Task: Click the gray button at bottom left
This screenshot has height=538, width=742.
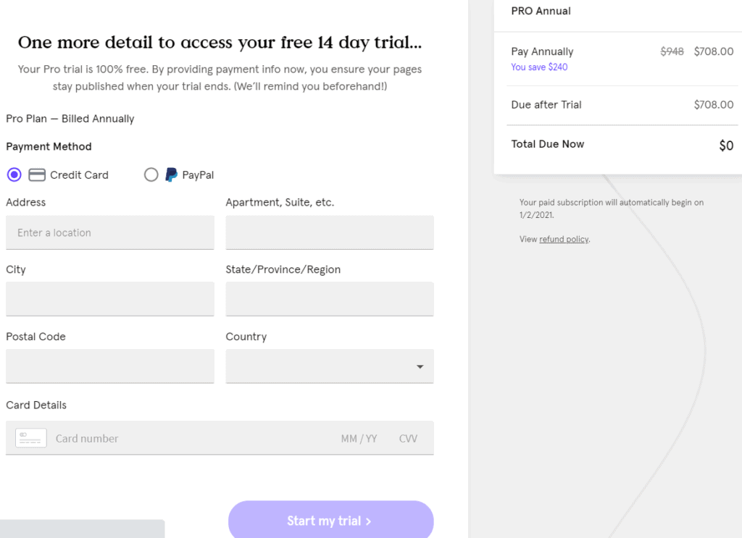Action: coord(83,529)
